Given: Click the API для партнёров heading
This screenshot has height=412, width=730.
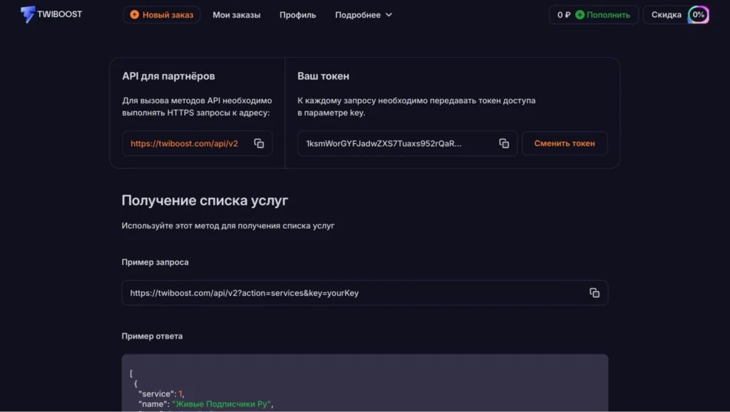Looking at the screenshot, I should [x=168, y=76].
